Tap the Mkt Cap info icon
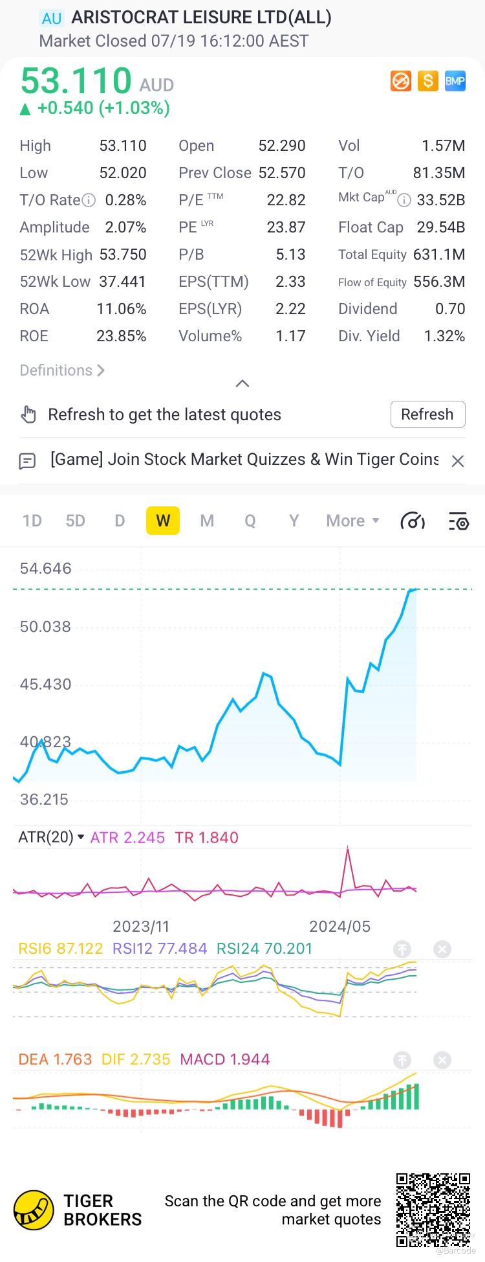 404,200
